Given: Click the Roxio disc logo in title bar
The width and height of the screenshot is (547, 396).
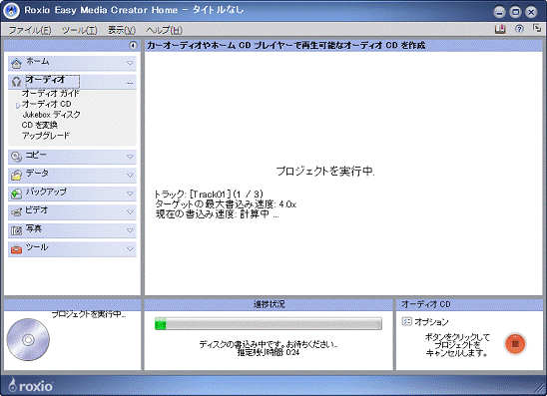Looking at the screenshot, I should coord(11,11).
